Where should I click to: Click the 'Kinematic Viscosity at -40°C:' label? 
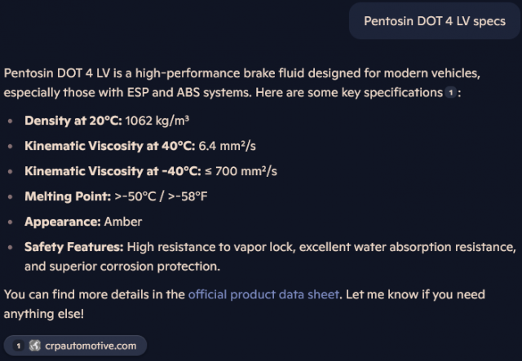[x=113, y=171]
